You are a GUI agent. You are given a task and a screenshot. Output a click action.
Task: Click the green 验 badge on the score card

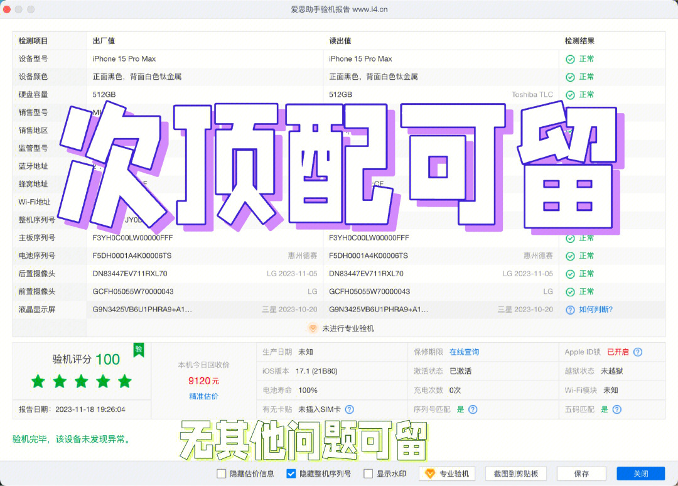pyautogui.click(x=139, y=350)
